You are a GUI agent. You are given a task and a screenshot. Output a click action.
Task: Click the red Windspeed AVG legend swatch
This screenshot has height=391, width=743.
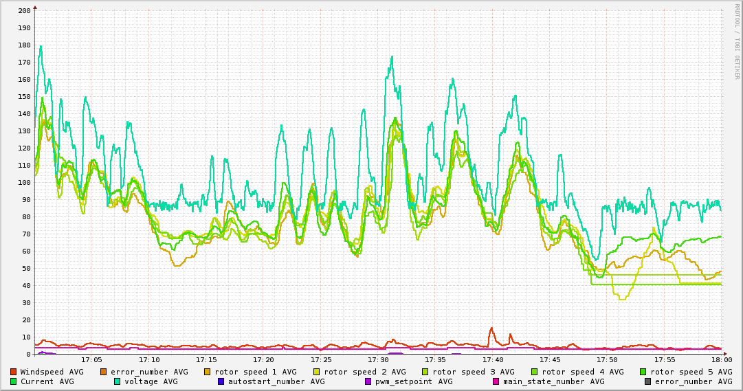point(13,372)
